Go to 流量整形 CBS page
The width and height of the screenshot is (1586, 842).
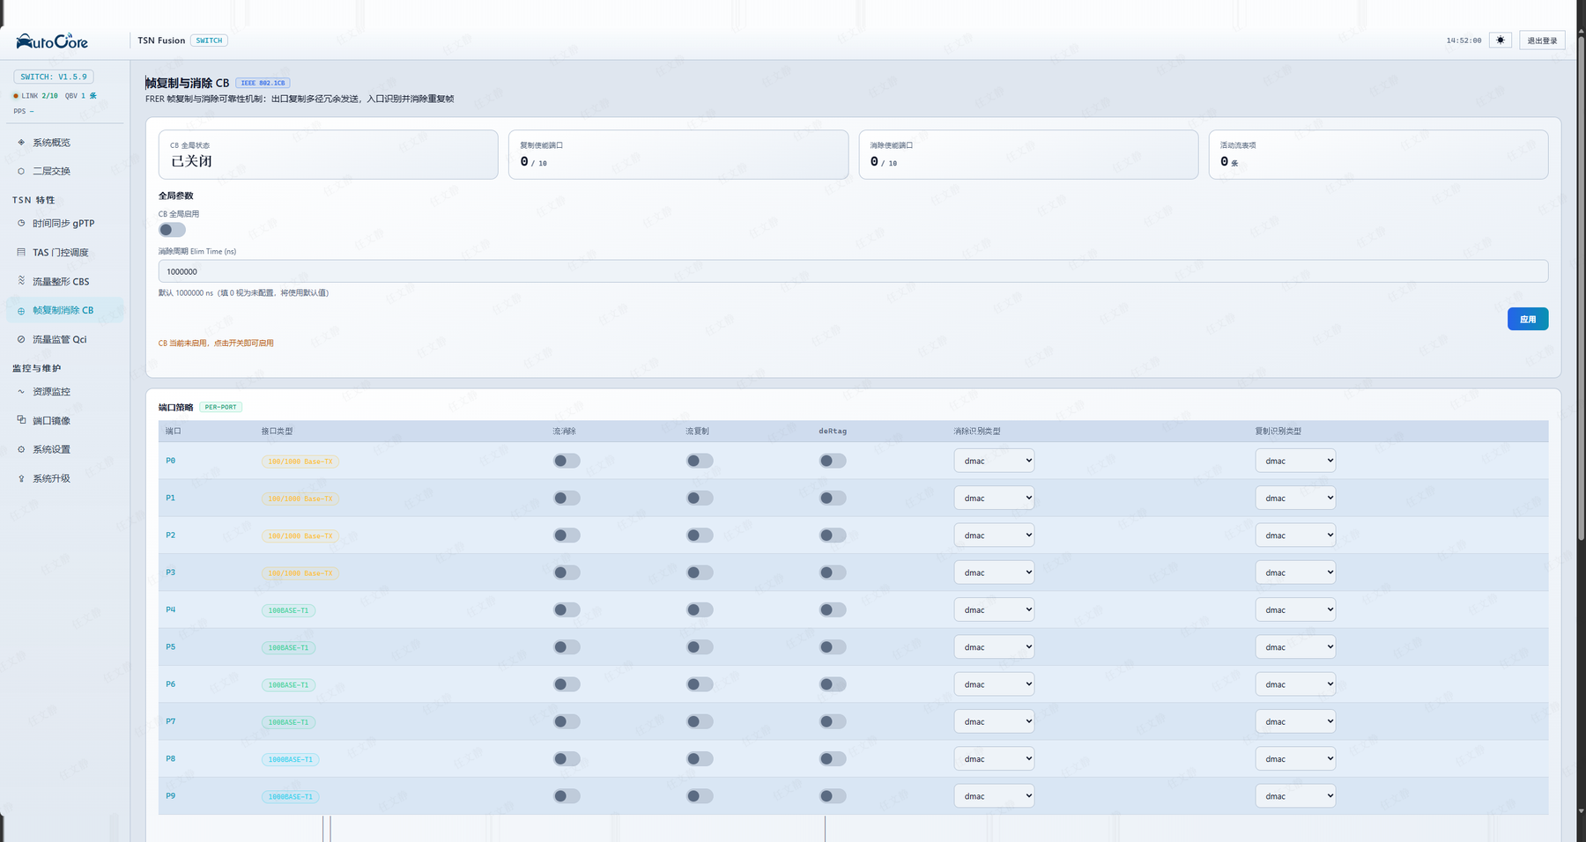[x=65, y=282]
